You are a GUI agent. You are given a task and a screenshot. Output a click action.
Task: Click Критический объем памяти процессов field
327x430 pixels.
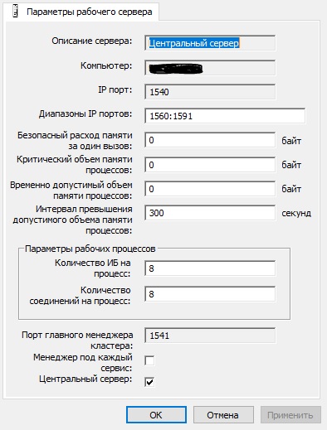click(x=210, y=165)
